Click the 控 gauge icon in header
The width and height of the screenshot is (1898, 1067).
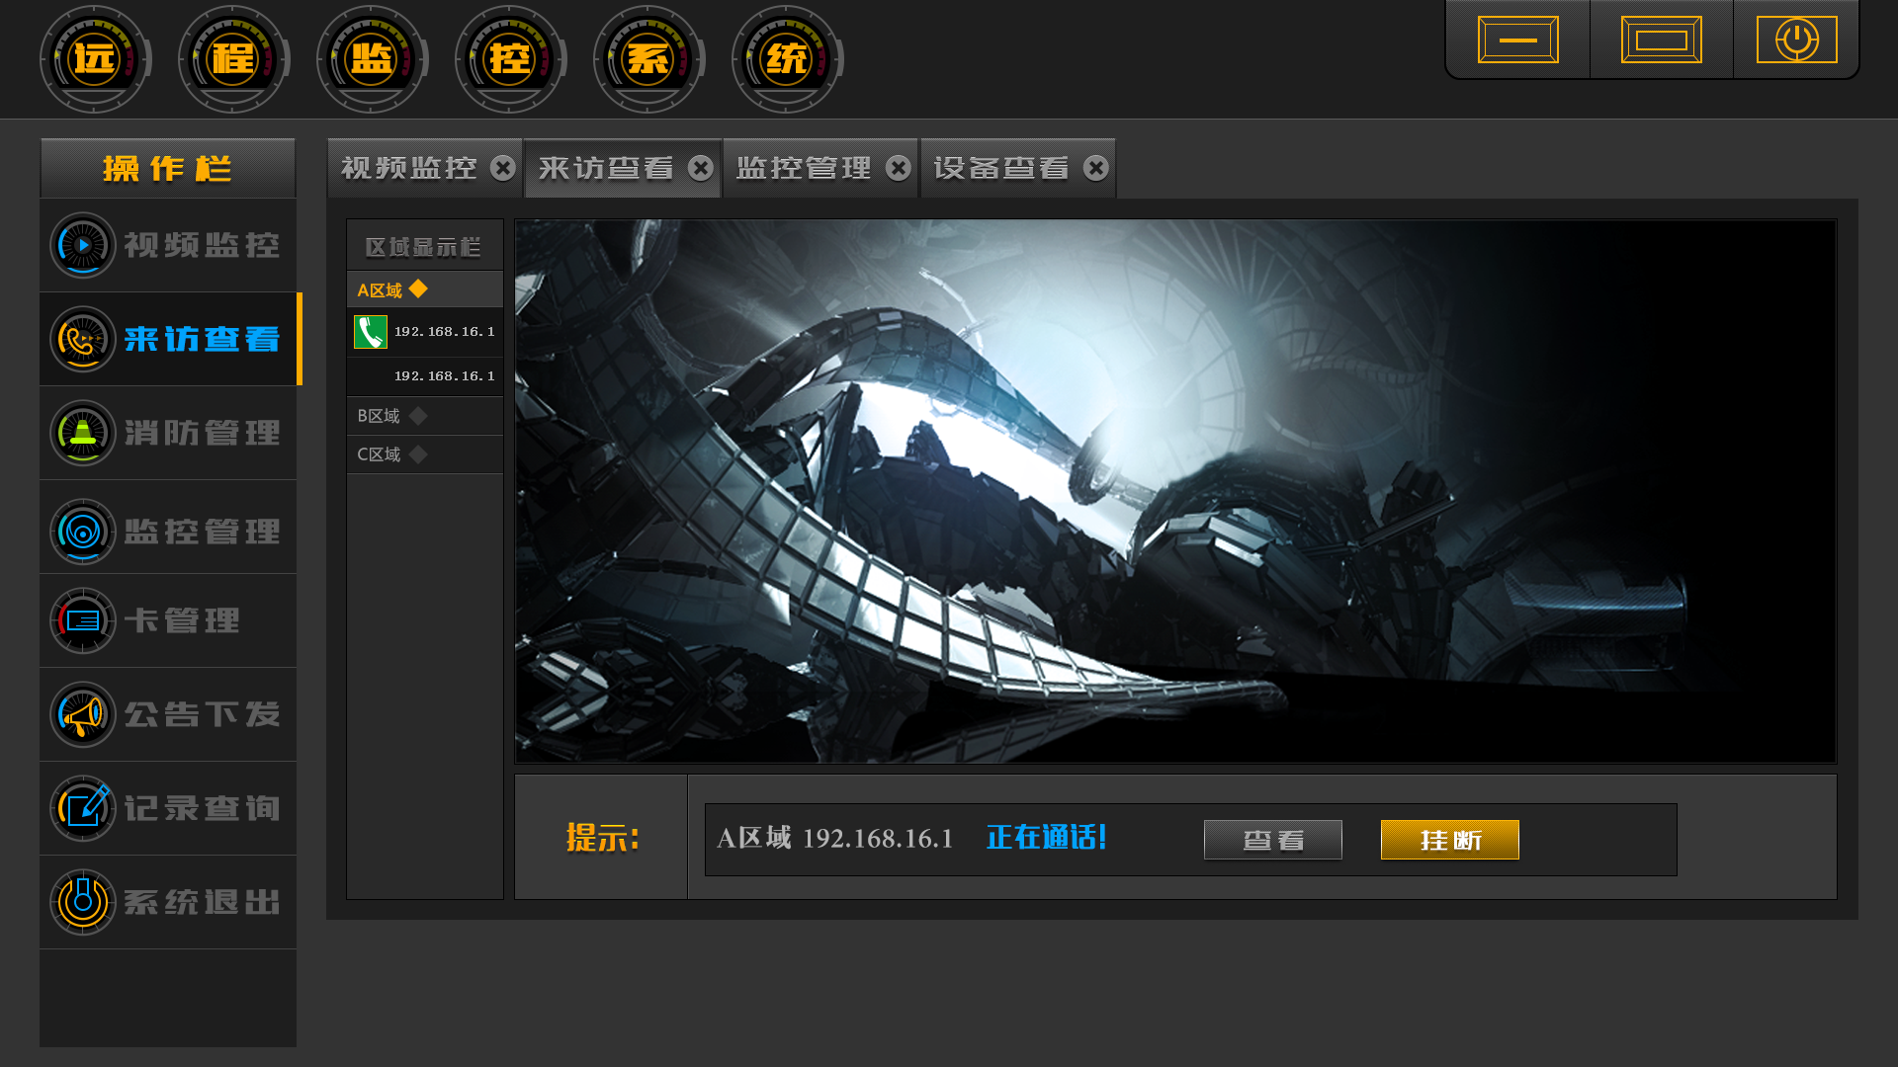coord(510,58)
